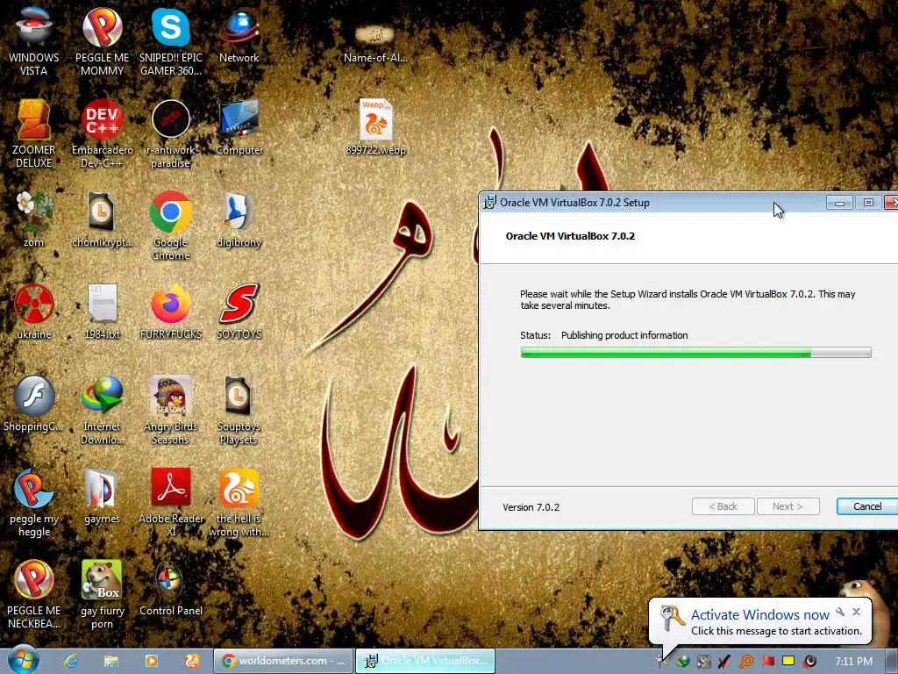Open the gaymes desktop icon

(x=102, y=497)
